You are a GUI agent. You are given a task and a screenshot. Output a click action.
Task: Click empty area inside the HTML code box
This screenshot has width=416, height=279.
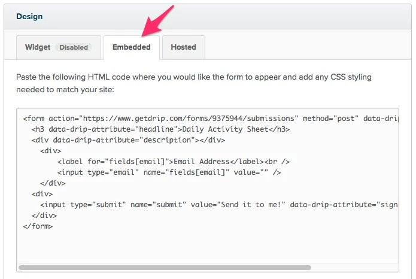click(208, 246)
